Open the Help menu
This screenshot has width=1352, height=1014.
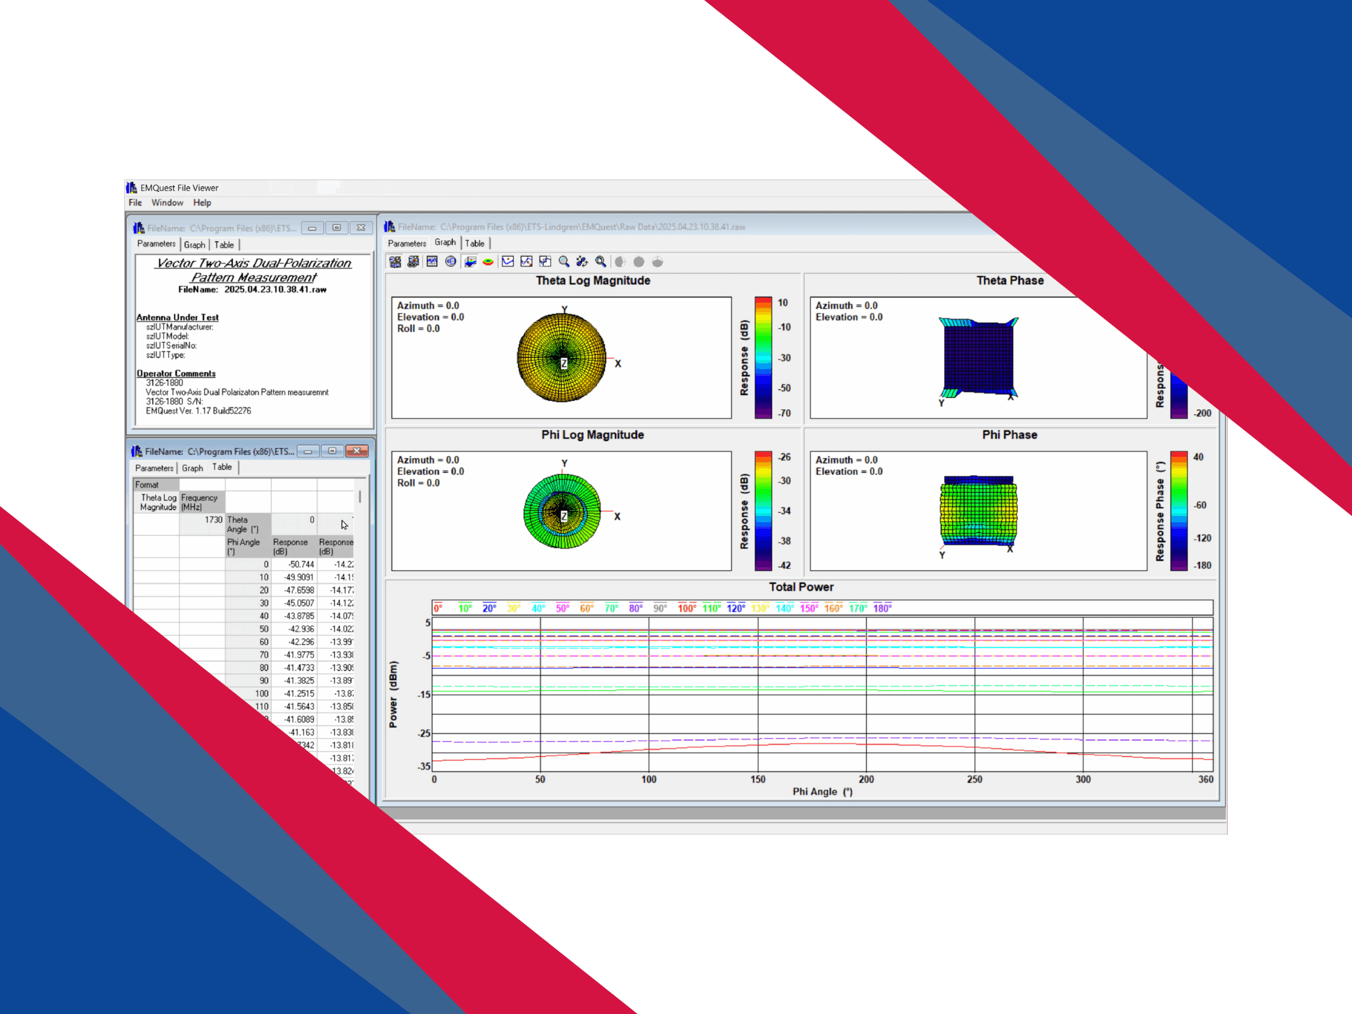[202, 203]
